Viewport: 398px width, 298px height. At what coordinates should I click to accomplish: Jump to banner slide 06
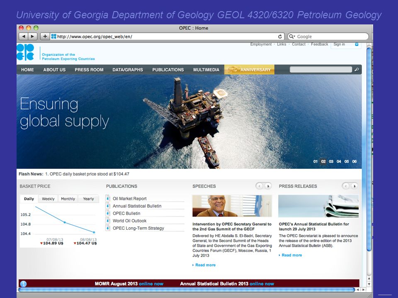point(354,161)
